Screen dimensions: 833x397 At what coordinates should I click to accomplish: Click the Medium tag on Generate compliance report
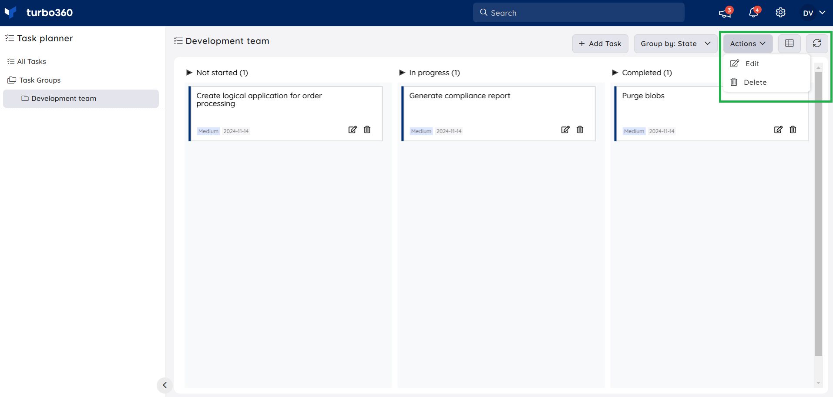point(421,131)
